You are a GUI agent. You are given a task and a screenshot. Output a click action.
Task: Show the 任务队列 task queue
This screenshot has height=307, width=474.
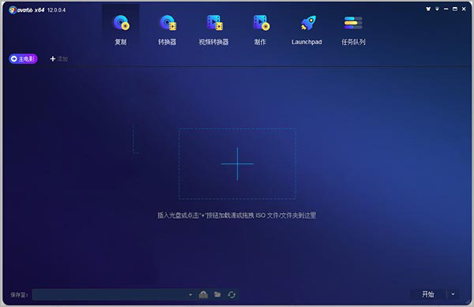click(x=353, y=29)
